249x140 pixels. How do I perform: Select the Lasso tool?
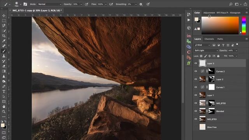pos(4,26)
